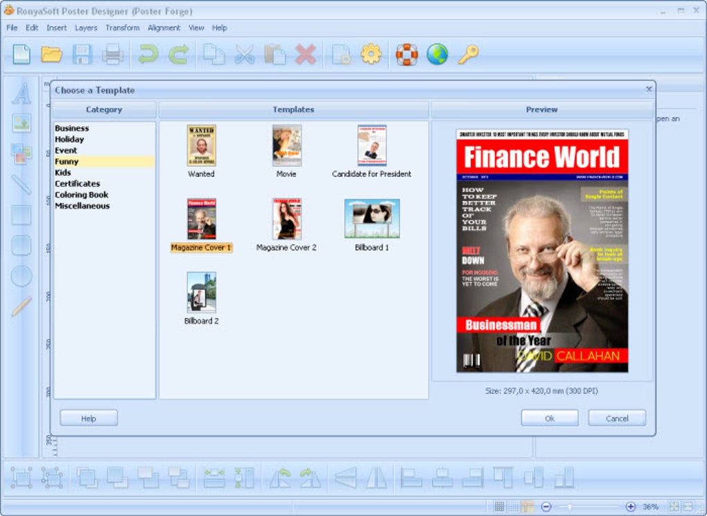Click the Save floppy disk icon
The image size is (707, 516).
pyautogui.click(x=82, y=55)
